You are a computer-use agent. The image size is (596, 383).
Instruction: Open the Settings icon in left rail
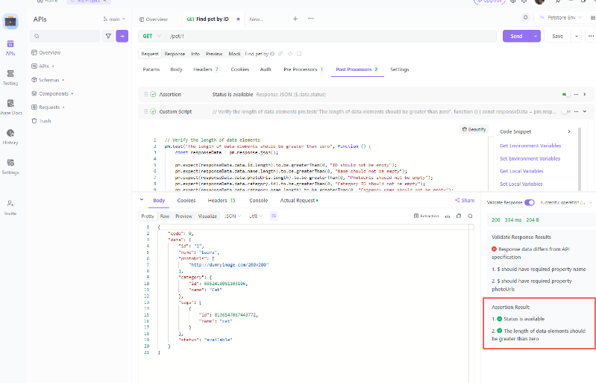tap(10, 163)
